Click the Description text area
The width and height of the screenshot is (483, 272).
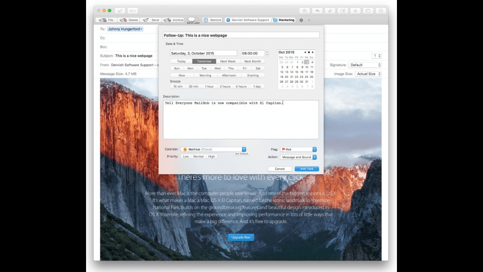241,119
